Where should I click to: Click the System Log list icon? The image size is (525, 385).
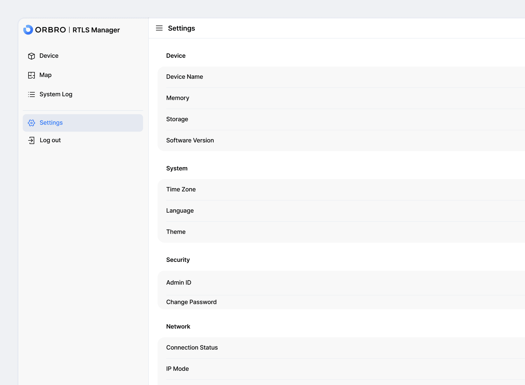tap(32, 94)
